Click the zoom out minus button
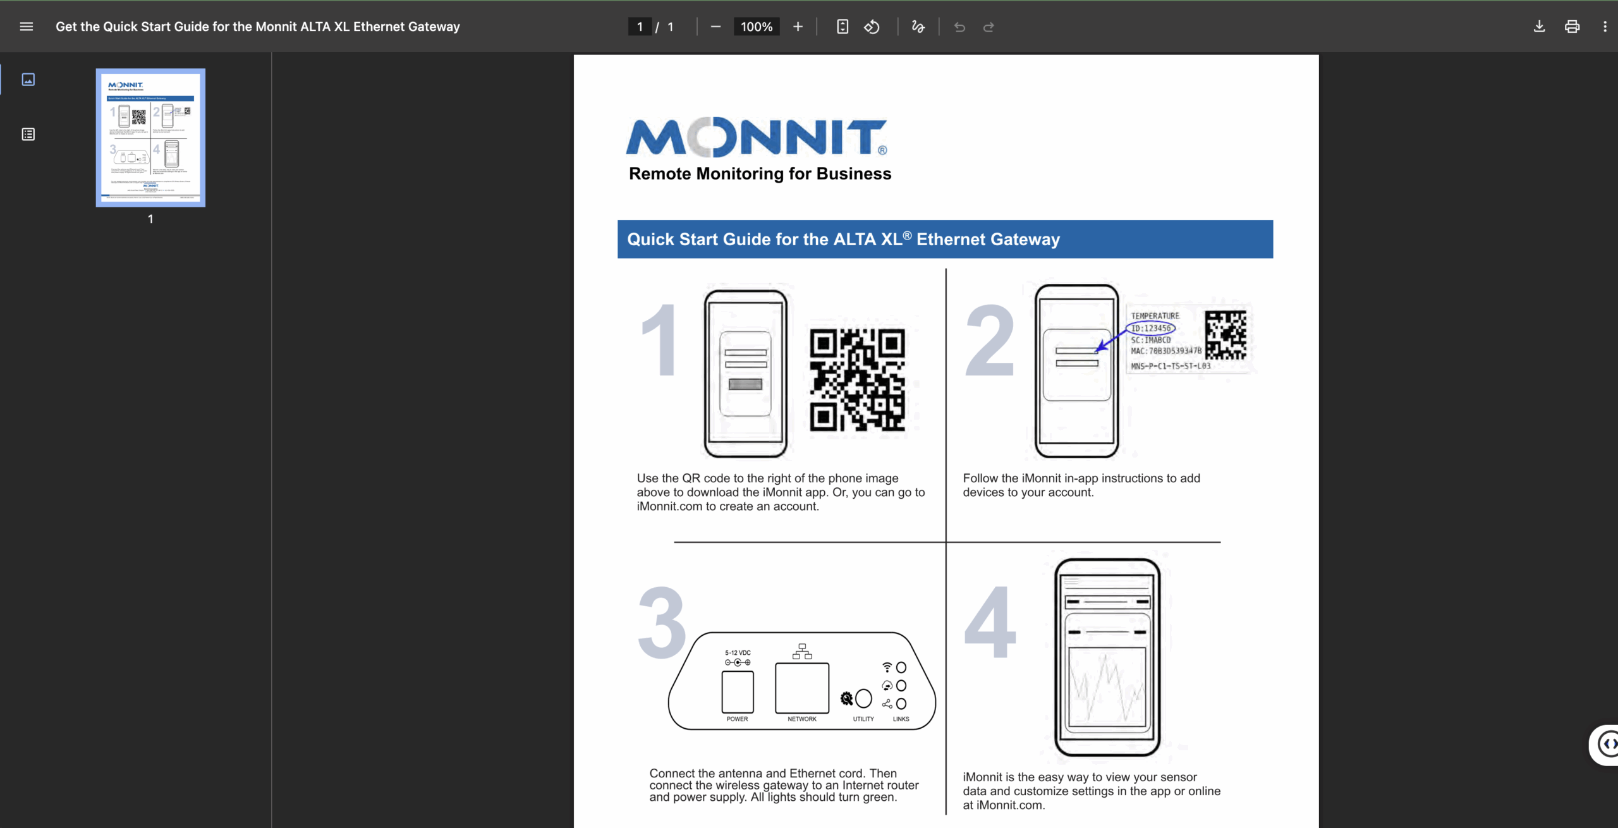The image size is (1618, 828). pos(715,27)
